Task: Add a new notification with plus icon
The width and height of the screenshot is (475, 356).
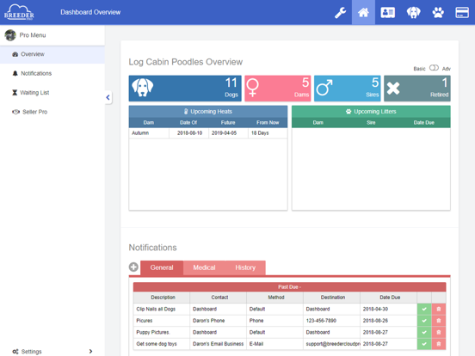Action: [x=133, y=267]
